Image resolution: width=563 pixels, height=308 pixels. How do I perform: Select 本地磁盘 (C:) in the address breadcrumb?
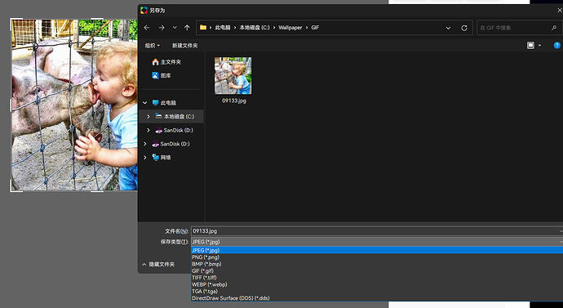point(255,28)
